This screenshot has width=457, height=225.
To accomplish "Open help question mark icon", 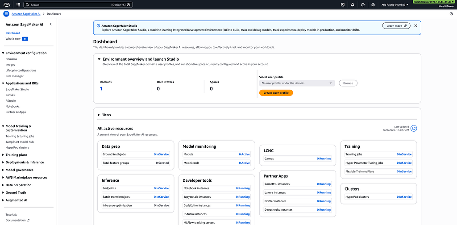I will click(362, 4).
